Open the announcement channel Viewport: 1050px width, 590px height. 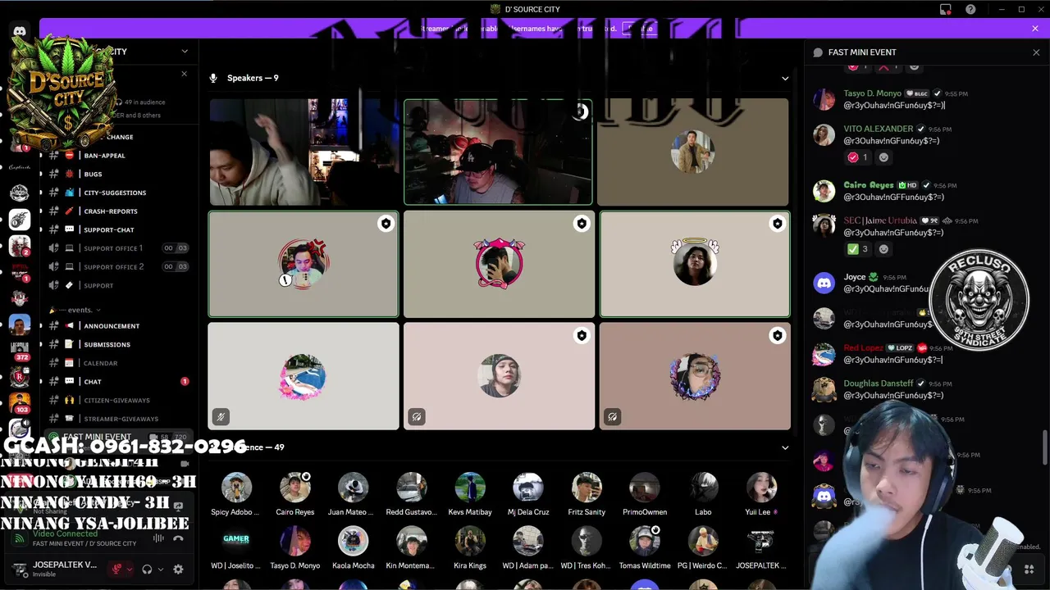tap(118, 326)
